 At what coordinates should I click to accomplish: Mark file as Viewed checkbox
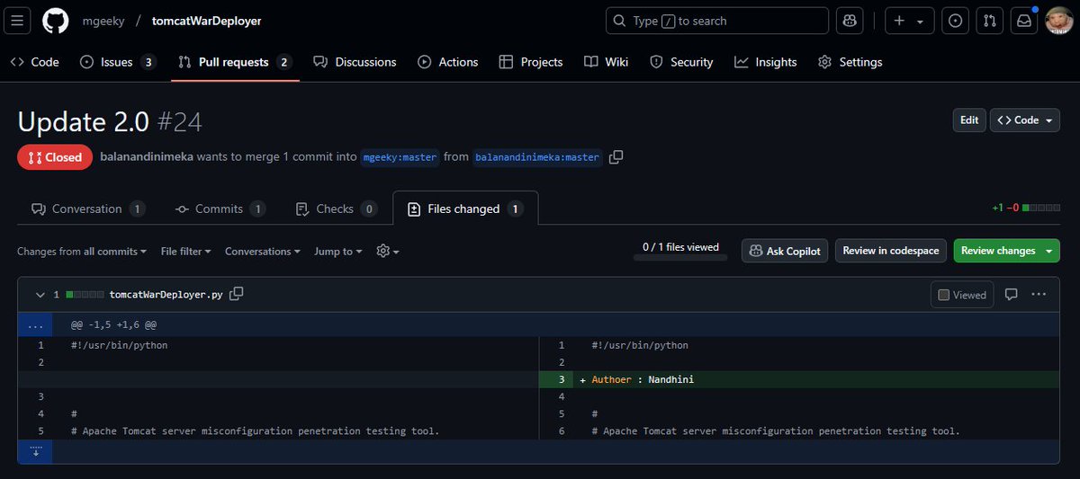962,295
